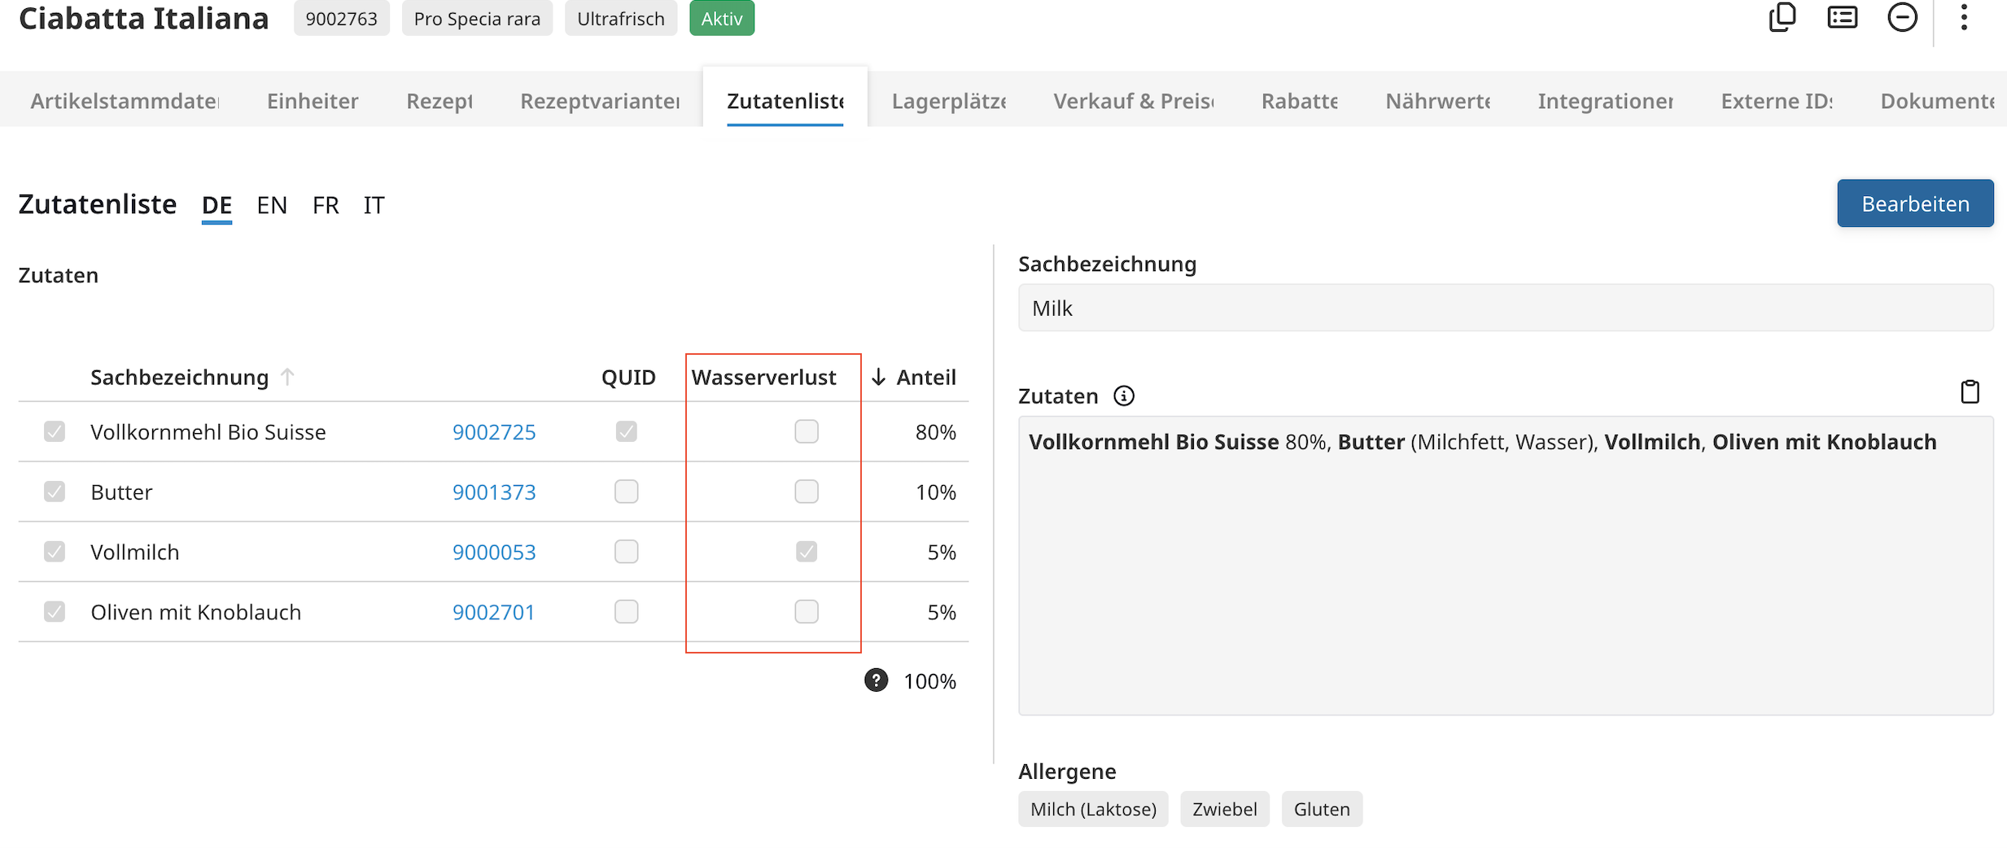
Task: Open the list view icon in header
Action: click(1842, 17)
